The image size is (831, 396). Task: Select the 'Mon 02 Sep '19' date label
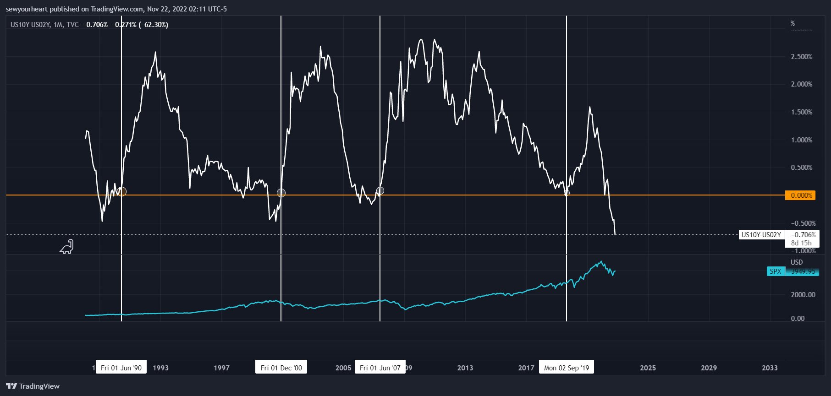pos(567,368)
